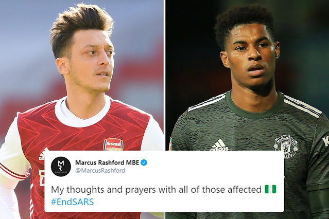Click the MR profile avatar in the tweet
This screenshot has height=219, width=329.
61,167
